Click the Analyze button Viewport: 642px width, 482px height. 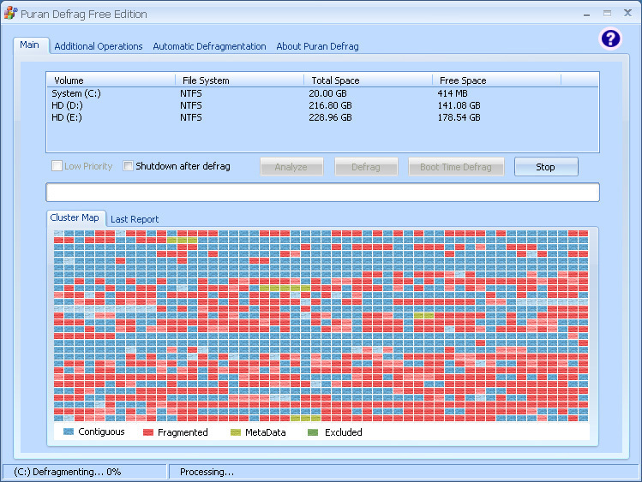tap(291, 167)
